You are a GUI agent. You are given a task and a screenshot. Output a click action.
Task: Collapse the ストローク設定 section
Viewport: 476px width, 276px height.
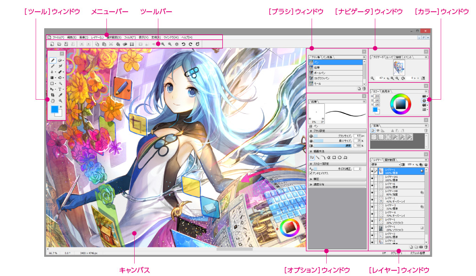coord(311,164)
